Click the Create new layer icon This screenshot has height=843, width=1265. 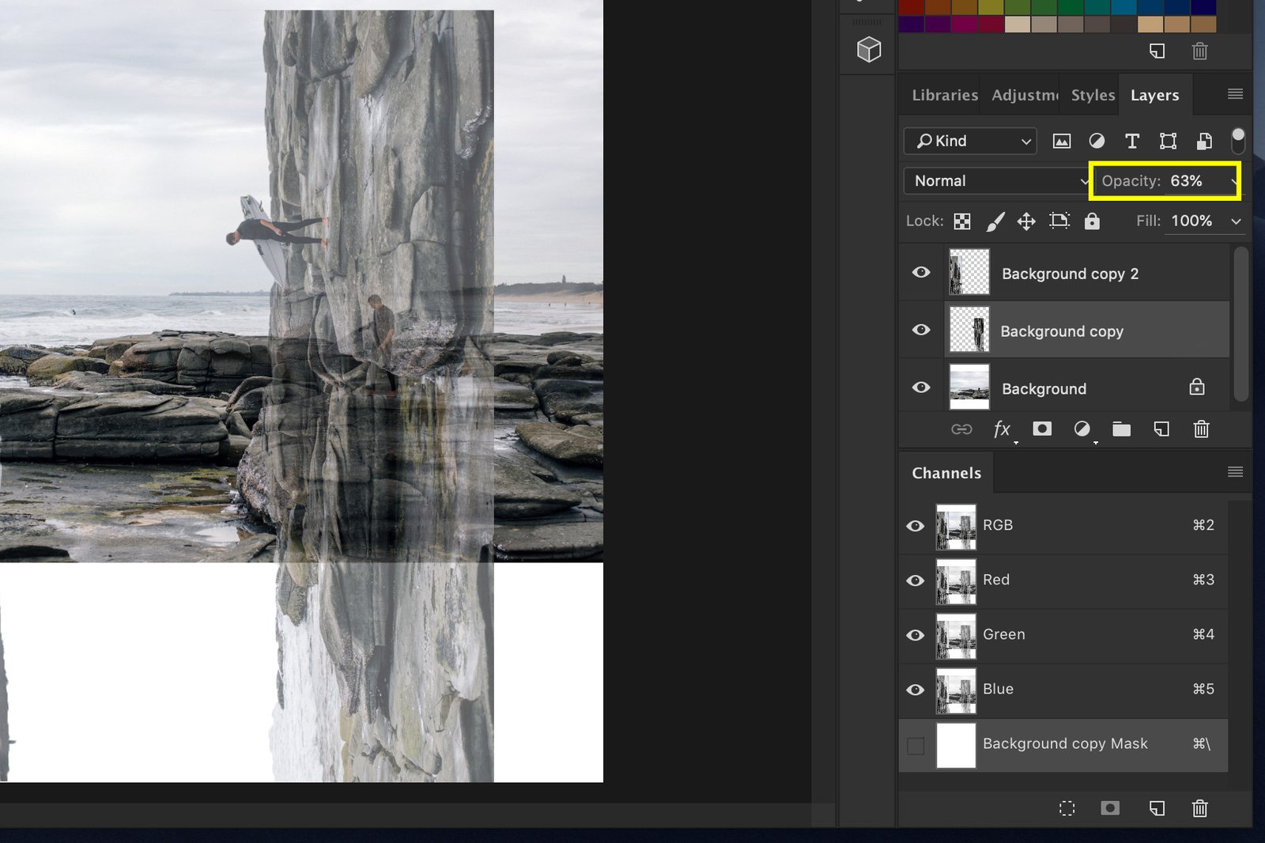tap(1161, 429)
